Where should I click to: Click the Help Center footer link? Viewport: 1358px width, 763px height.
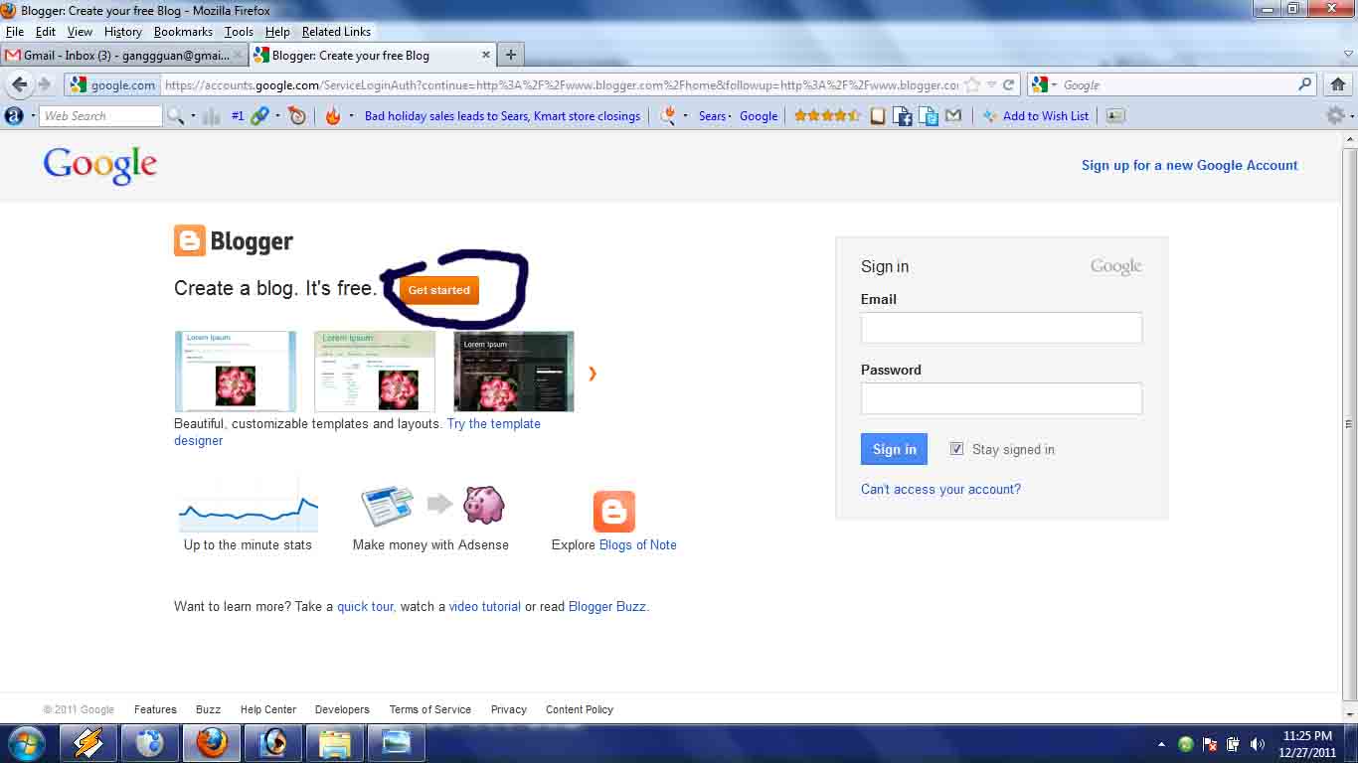click(x=267, y=709)
